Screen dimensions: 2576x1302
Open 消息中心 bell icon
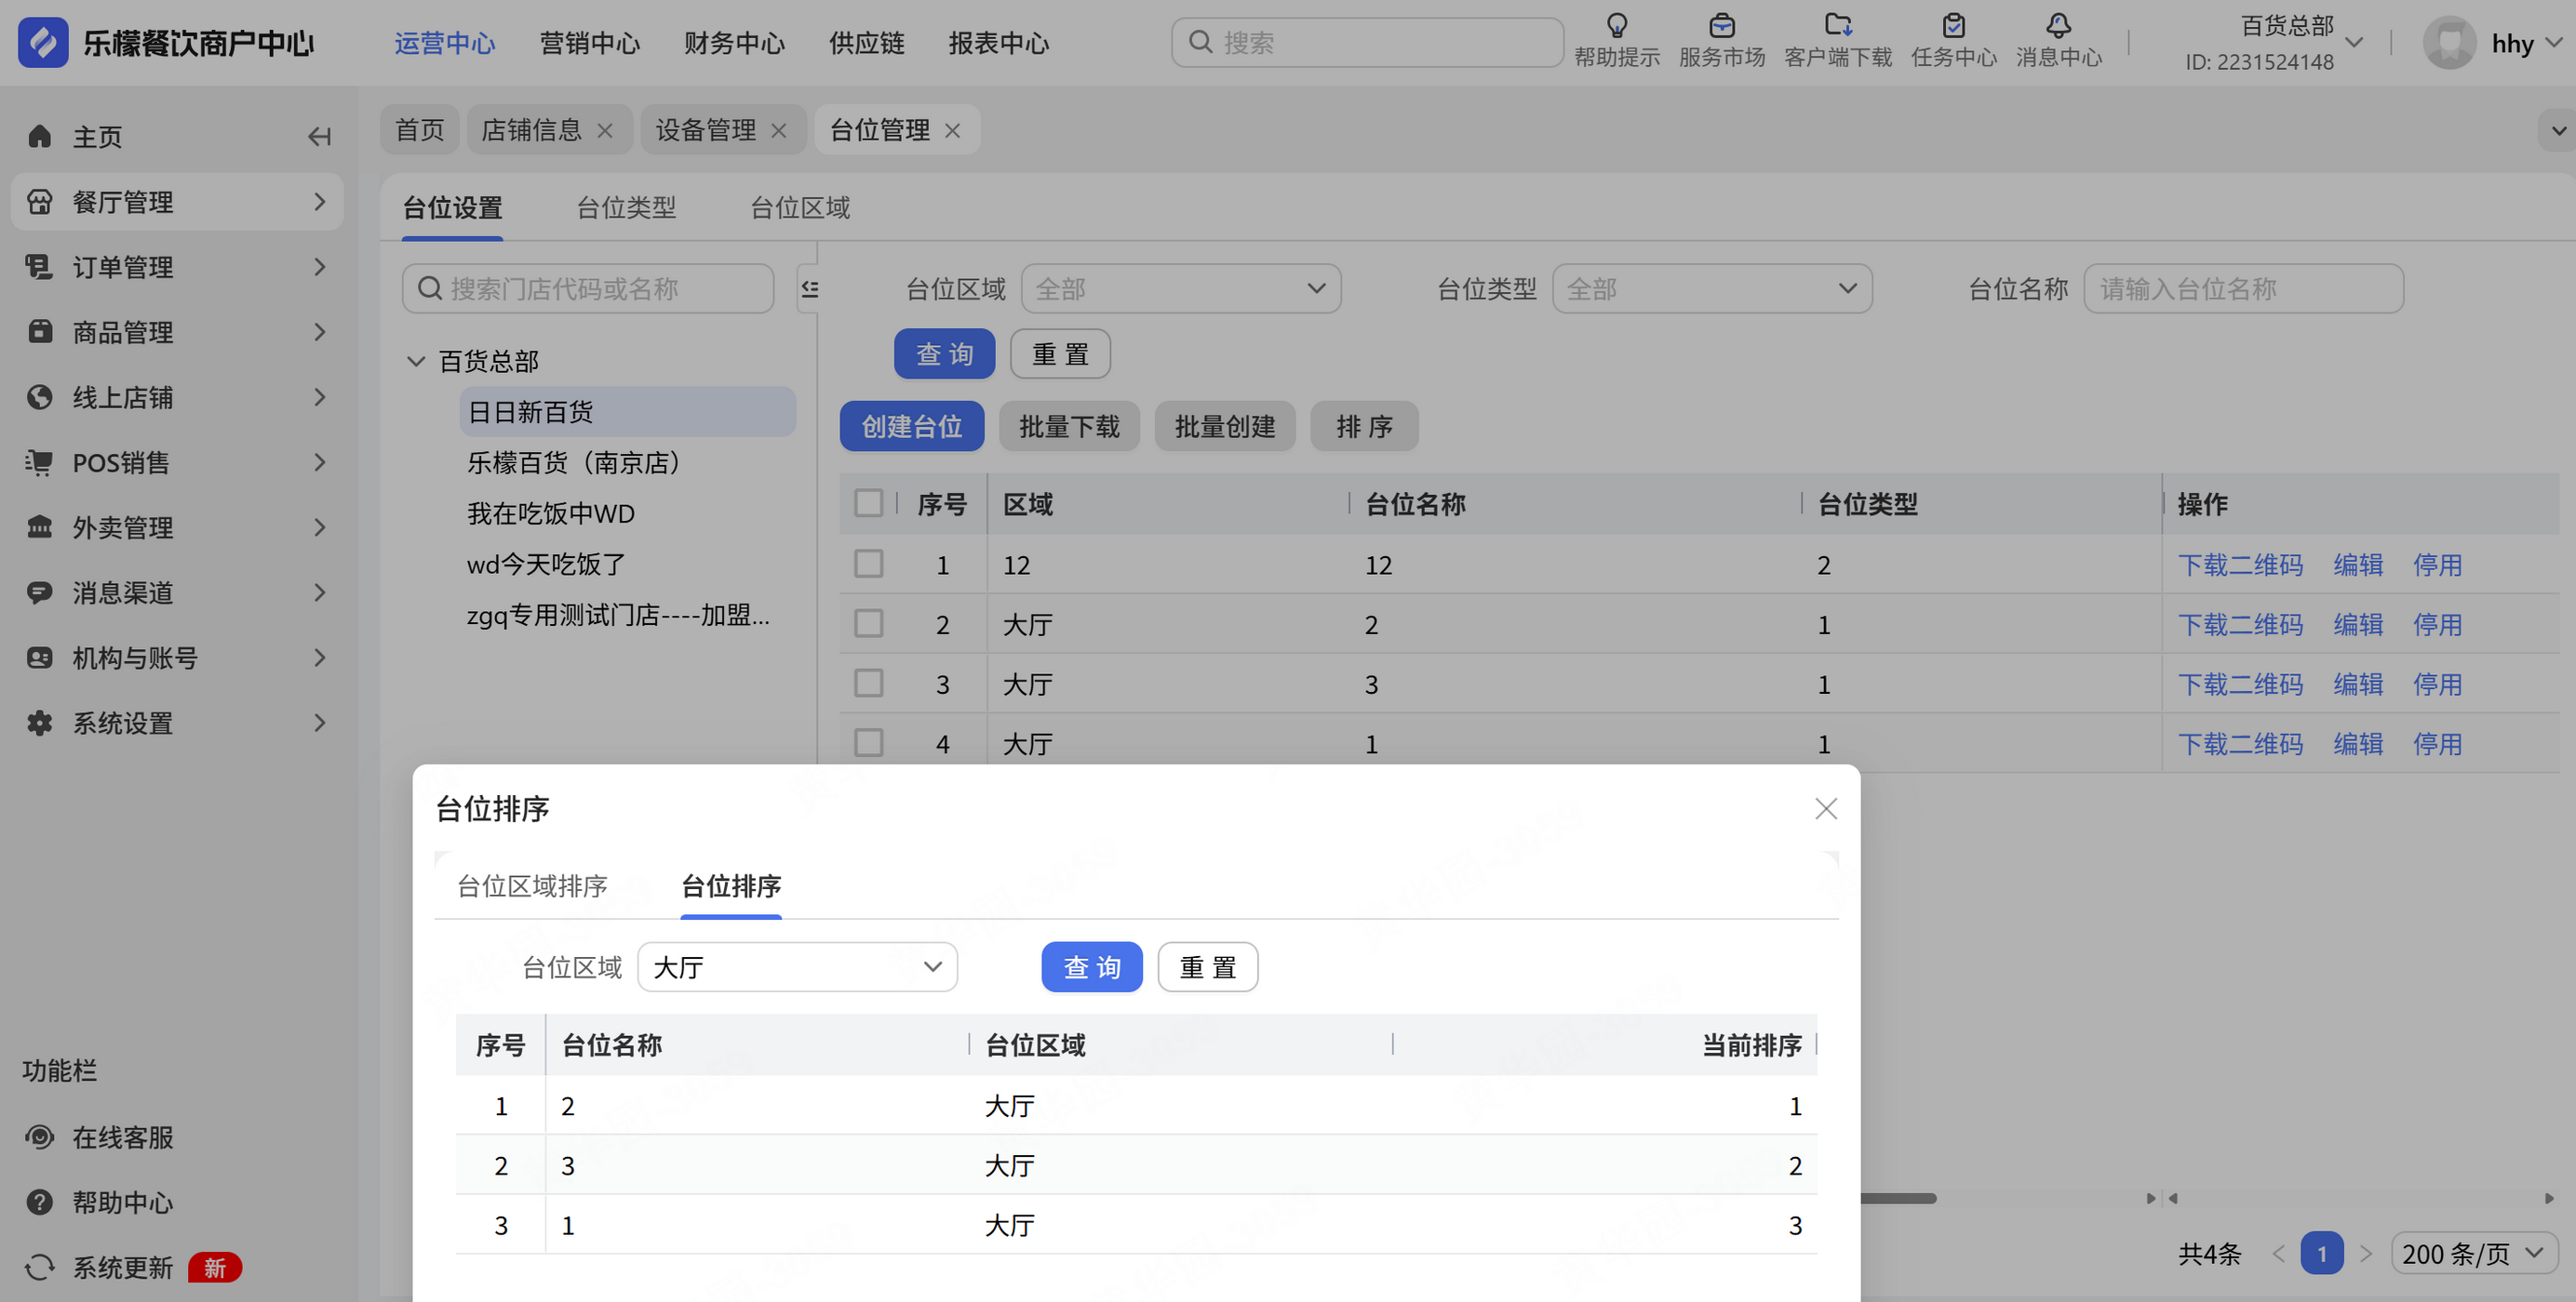click(x=2058, y=25)
